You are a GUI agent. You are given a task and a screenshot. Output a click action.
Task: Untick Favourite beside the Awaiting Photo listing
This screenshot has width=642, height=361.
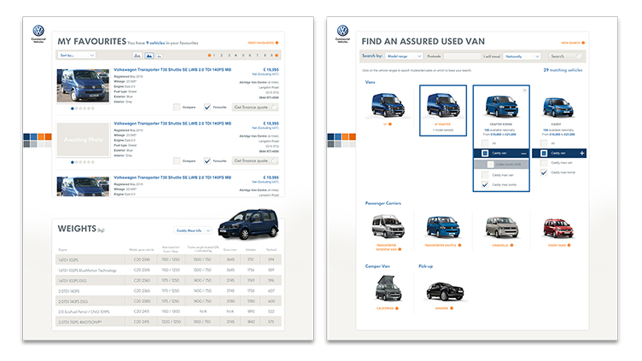click(207, 160)
